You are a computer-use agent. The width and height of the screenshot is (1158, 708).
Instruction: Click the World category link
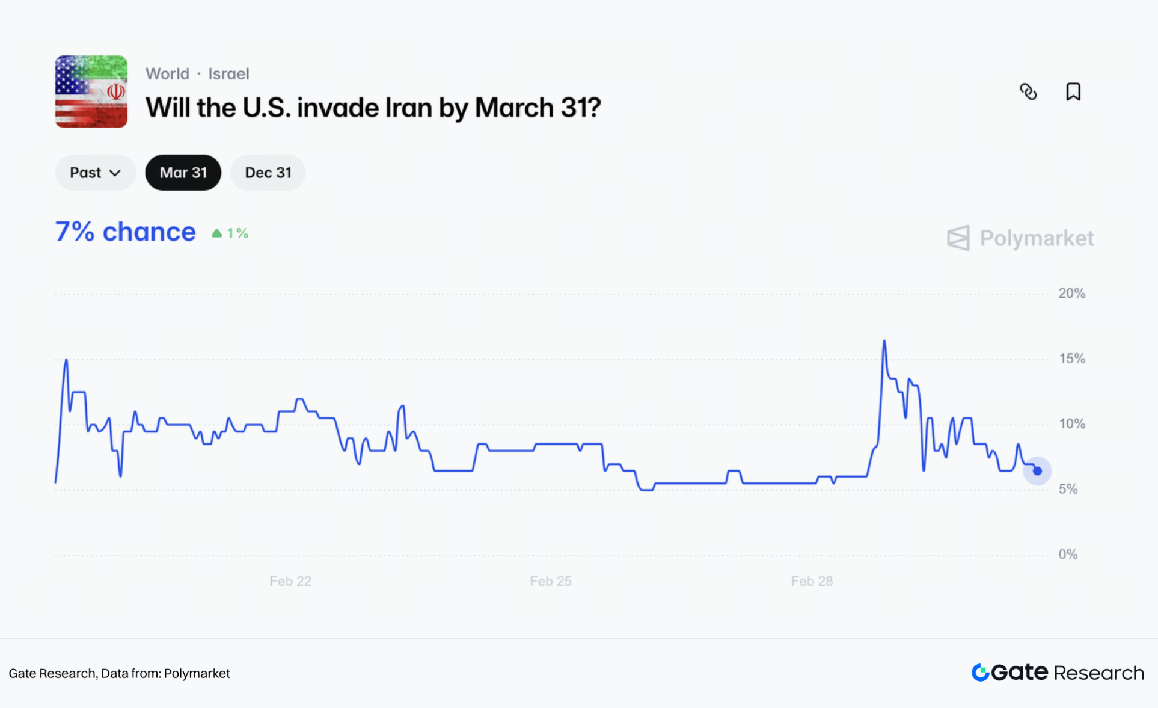pyautogui.click(x=167, y=74)
